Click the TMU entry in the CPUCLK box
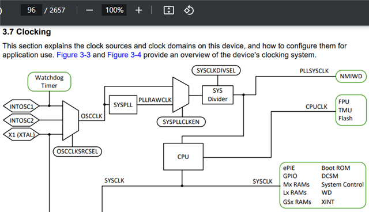The height and width of the screenshot is (212, 369). [x=345, y=110]
